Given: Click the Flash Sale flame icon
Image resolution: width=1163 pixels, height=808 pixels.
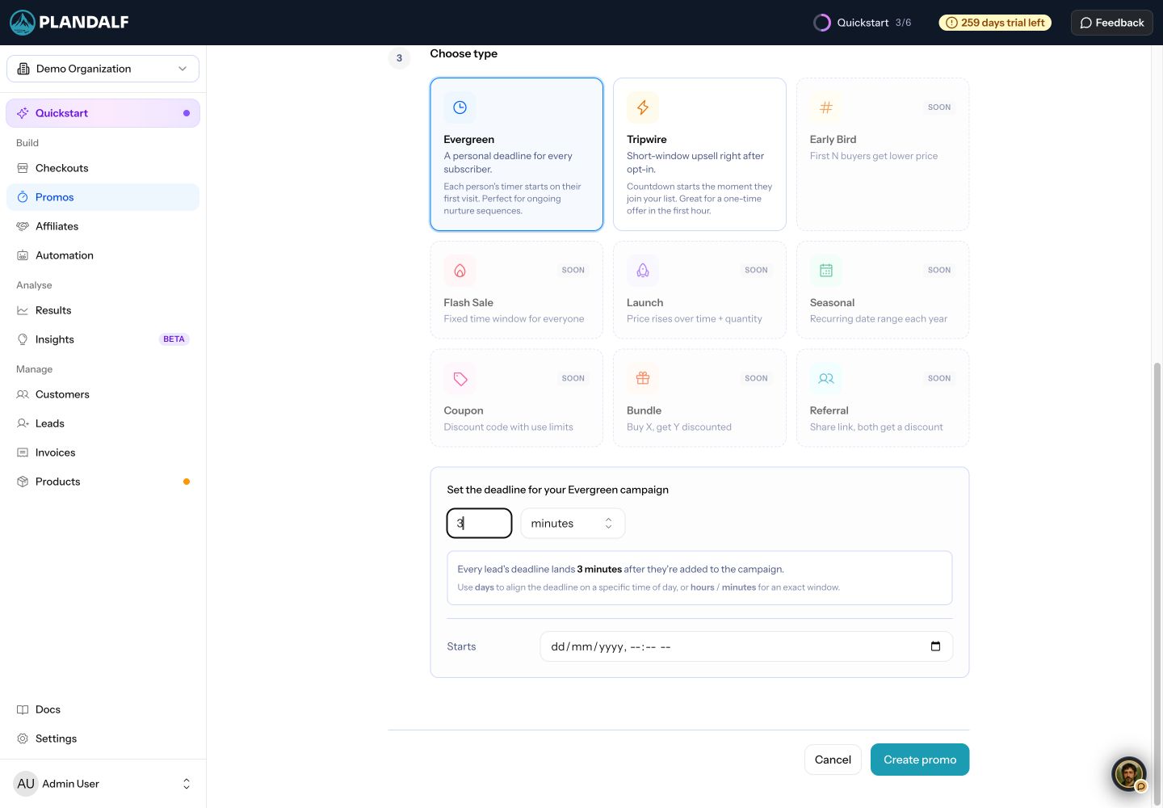Looking at the screenshot, I should 460,271.
